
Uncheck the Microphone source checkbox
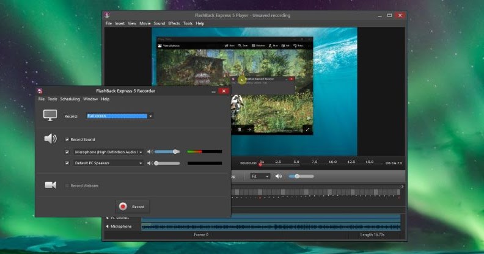(67, 152)
